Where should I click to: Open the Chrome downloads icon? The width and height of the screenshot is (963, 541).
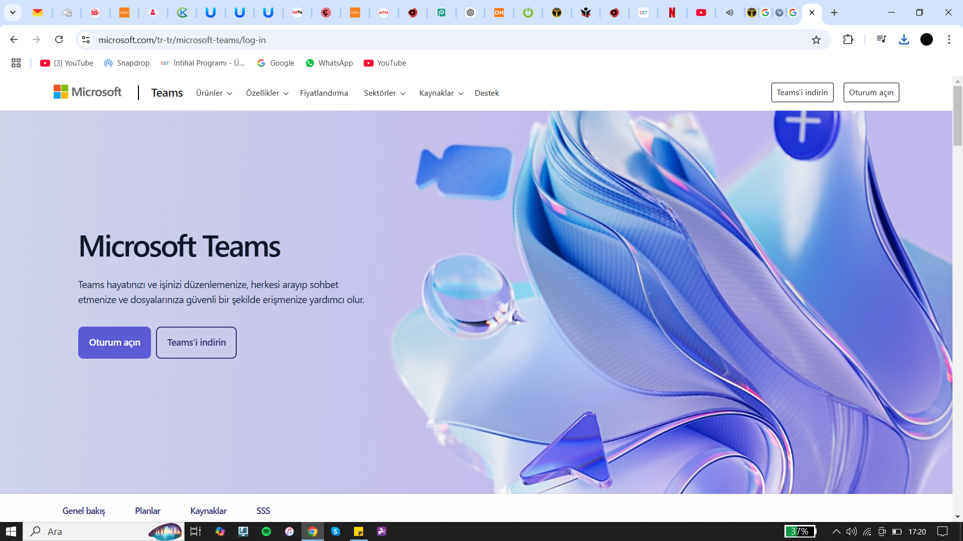(904, 40)
